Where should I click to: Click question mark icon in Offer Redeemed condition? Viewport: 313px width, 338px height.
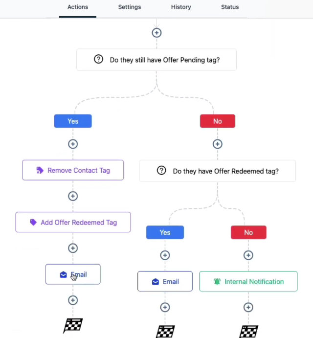161,171
